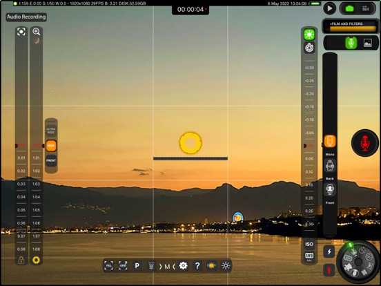Screen dimensions: 381x286
Task: Open the photo gallery image icon
Action: click(x=368, y=43)
